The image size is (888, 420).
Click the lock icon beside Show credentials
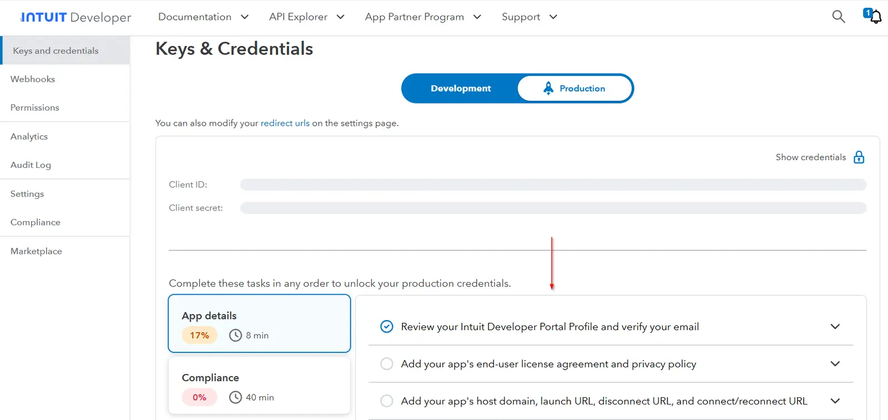[x=859, y=157]
